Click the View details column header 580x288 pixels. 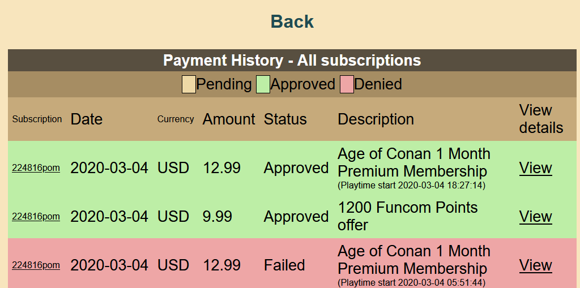pos(541,119)
